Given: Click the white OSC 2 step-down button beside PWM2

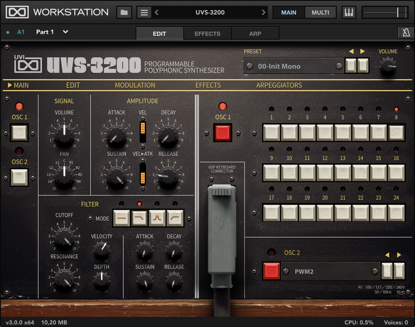Looking at the screenshot, I should [x=387, y=271].
